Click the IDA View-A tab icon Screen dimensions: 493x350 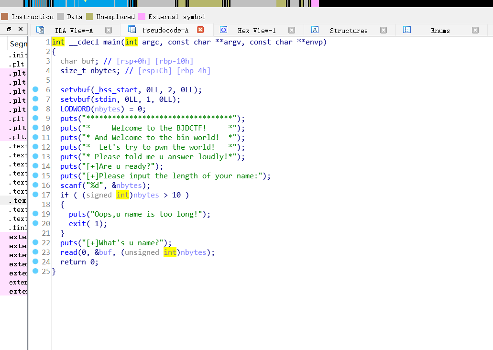(40, 30)
